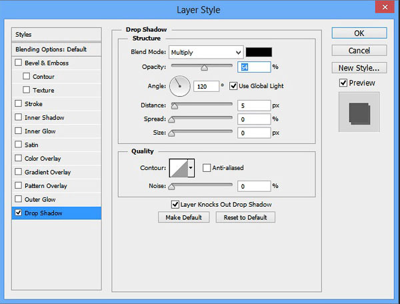
Task: Click the Distance value input field
Action: point(253,105)
